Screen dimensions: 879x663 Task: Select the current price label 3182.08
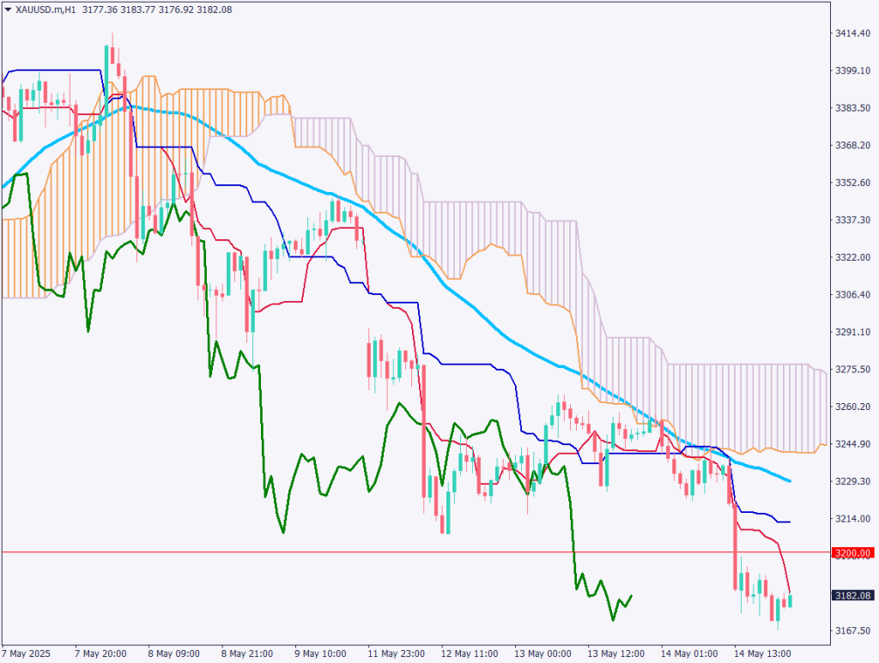pos(853,595)
